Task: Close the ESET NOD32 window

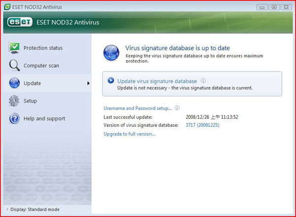Action: click(x=286, y=7)
